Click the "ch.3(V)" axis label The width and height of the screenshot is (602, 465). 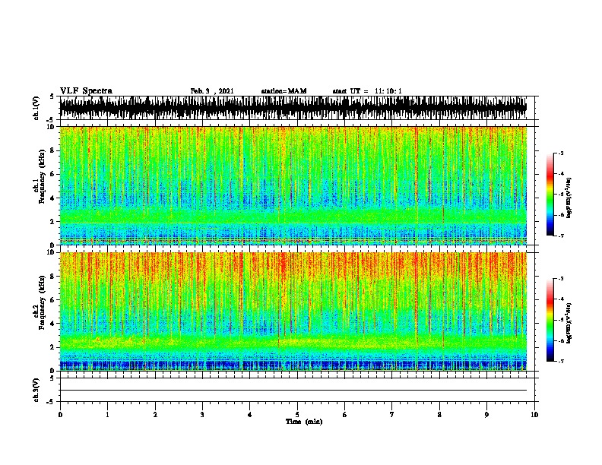tap(36, 390)
